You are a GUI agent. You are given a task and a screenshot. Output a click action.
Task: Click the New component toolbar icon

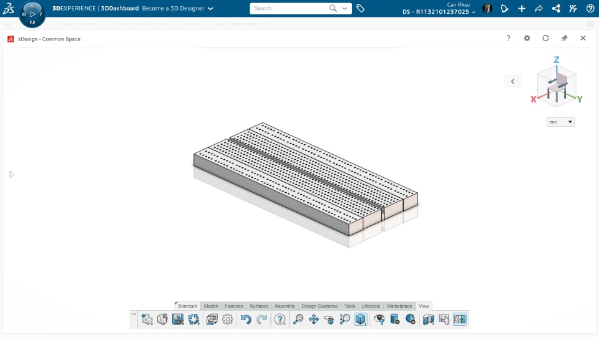click(147, 319)
